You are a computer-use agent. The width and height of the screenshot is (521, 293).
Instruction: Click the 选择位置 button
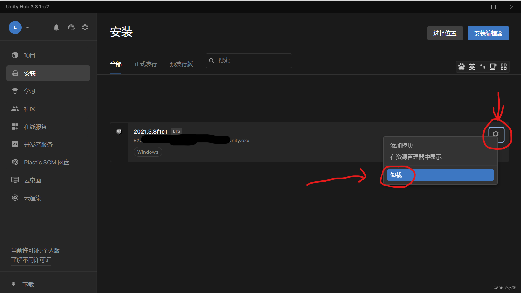click(x=445, y=33)
